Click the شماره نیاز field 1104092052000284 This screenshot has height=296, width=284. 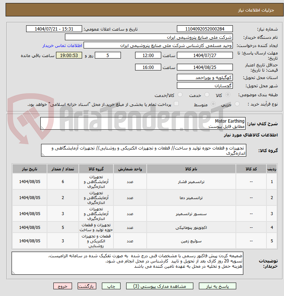pos(205,29)
